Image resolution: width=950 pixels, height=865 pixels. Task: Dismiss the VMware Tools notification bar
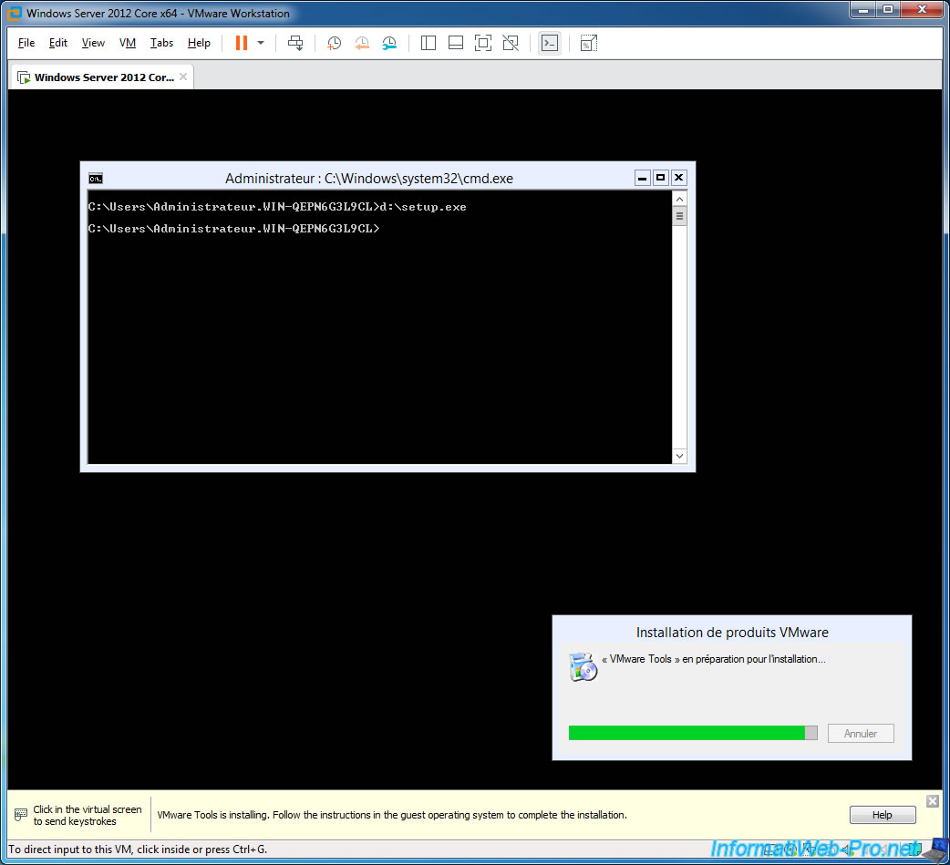click(933, 801)
